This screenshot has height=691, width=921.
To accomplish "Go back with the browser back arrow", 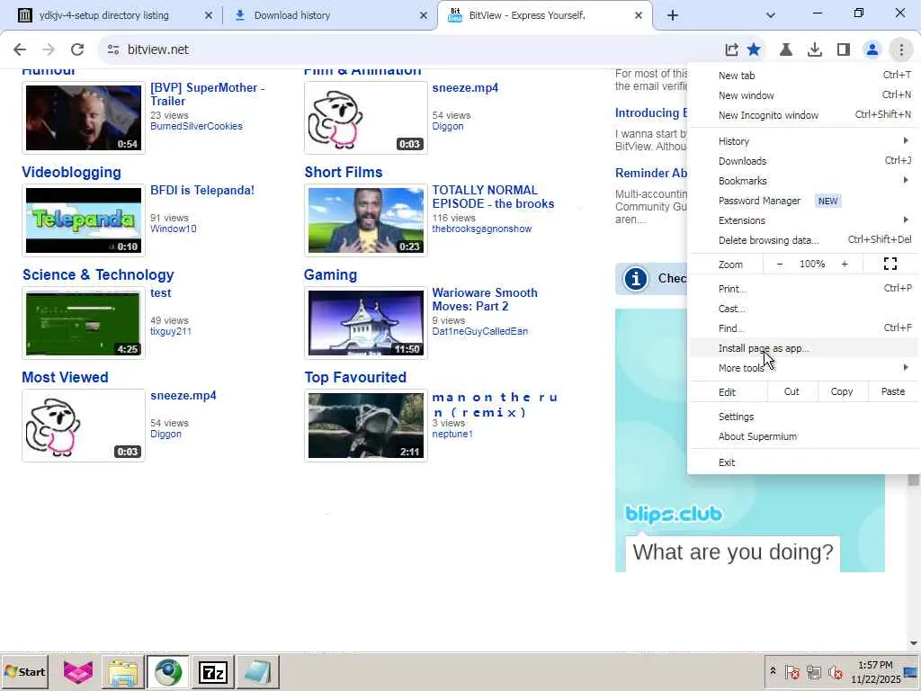I will (x=20, y=50).
